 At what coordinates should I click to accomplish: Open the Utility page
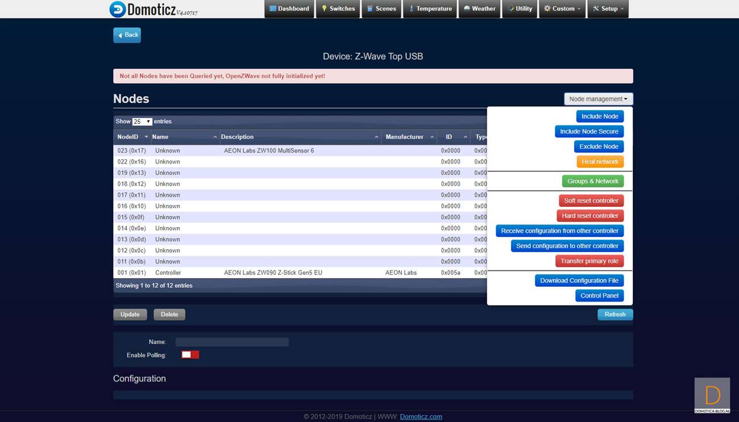520,9
